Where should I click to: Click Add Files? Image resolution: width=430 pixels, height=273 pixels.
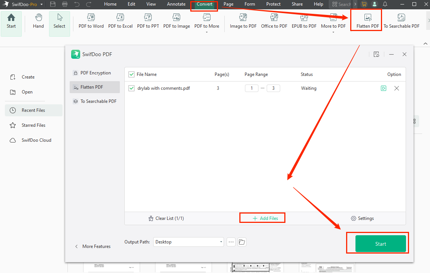(x=265, y=218)
